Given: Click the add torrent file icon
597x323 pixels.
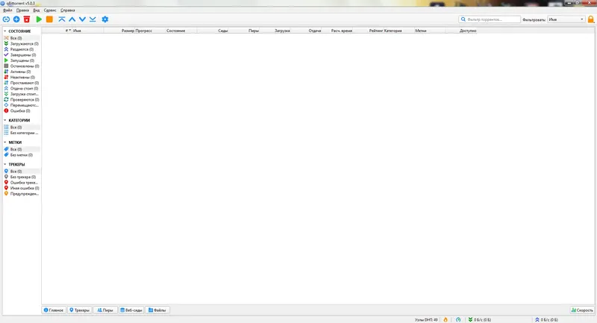Looking at the screenshot, I should coord(16,19).
